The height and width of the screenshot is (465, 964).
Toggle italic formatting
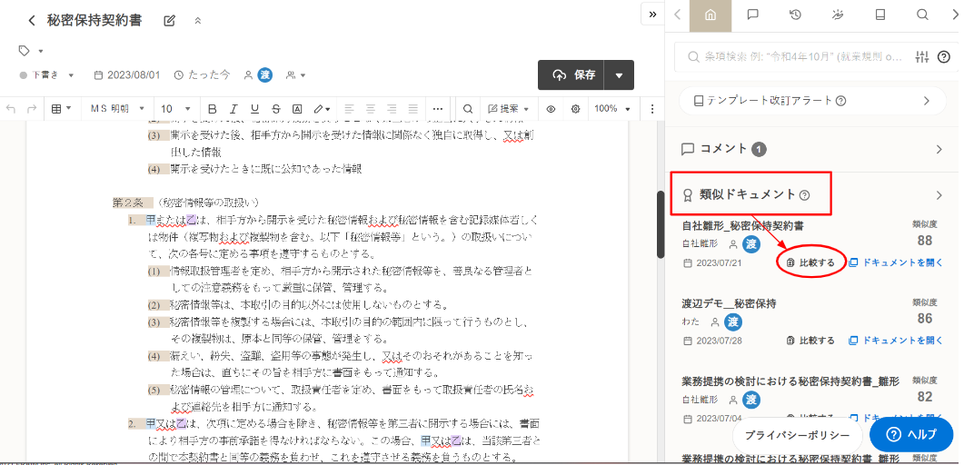[234, 109]
